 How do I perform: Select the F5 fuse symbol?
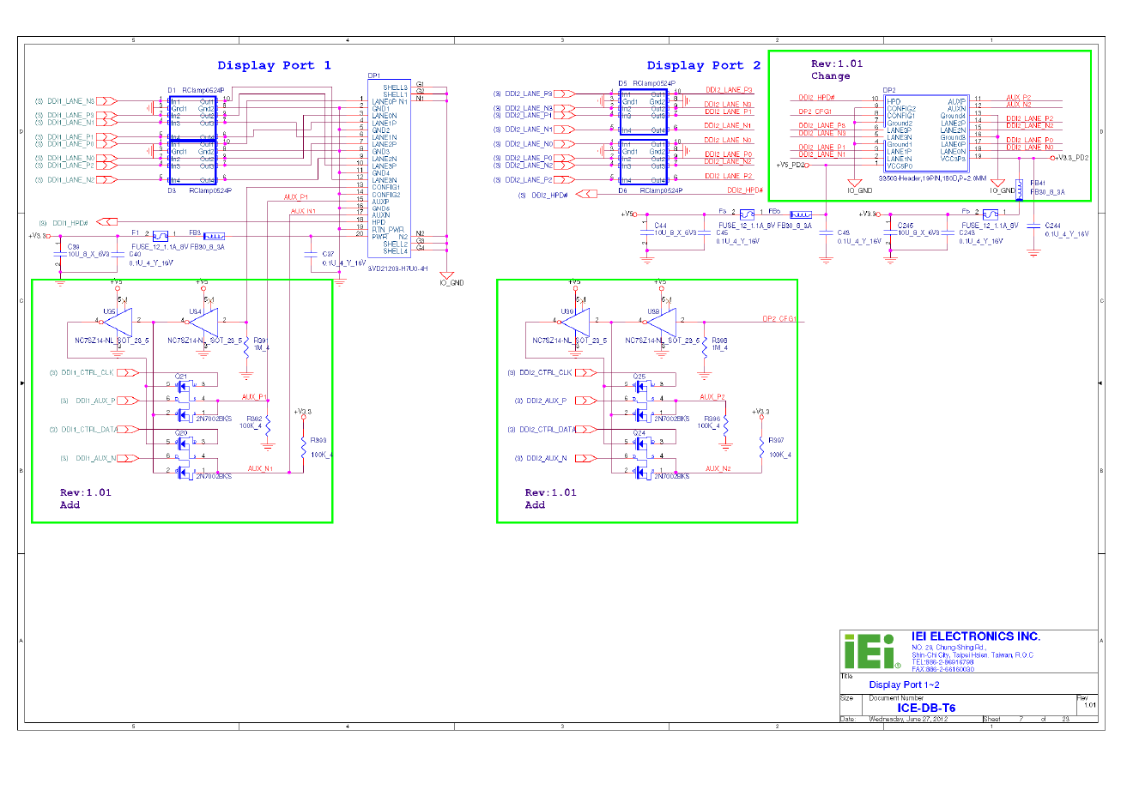point(991,214)
